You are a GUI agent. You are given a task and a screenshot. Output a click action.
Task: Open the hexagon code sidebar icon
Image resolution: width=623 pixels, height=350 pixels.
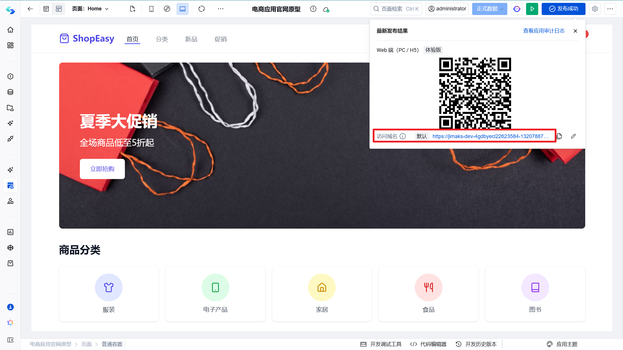click(10, 76)
